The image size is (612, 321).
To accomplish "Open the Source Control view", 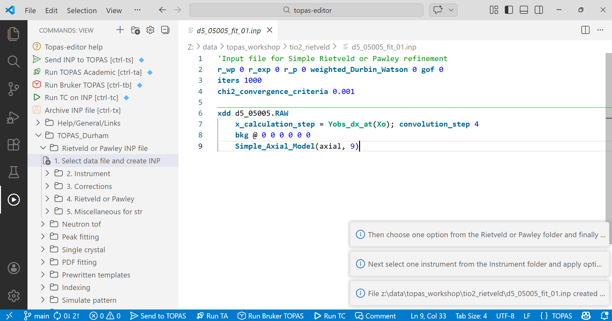I will pyautogui.click(x=13, y=89).
